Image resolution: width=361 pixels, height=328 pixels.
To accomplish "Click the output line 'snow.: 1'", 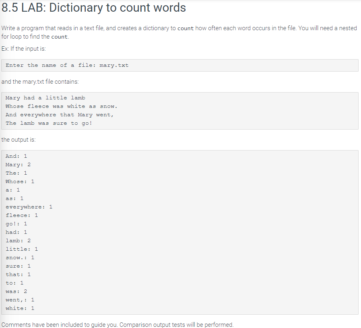I will 20,258.
